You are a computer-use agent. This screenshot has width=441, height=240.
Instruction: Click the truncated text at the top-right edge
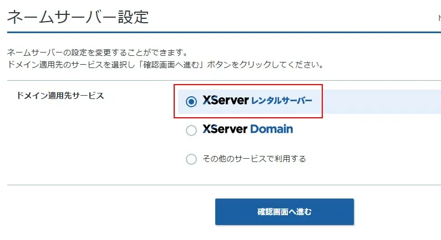pos(439,18)
